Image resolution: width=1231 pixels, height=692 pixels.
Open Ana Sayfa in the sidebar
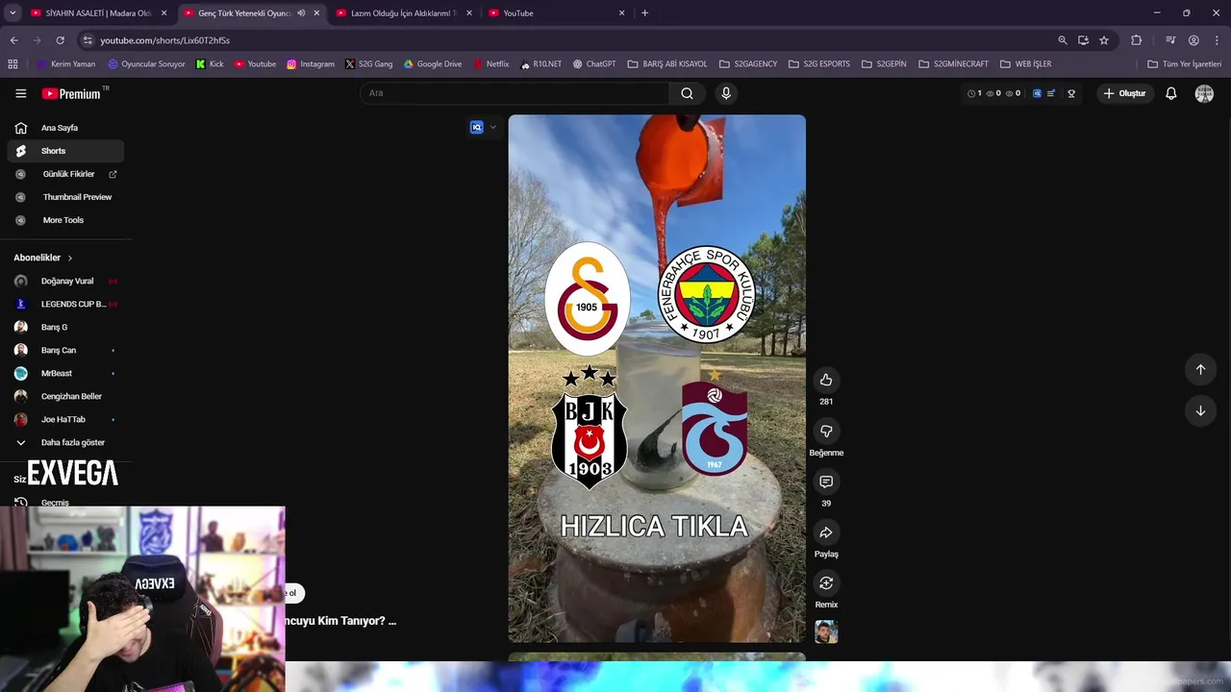[x=65, y=128]
